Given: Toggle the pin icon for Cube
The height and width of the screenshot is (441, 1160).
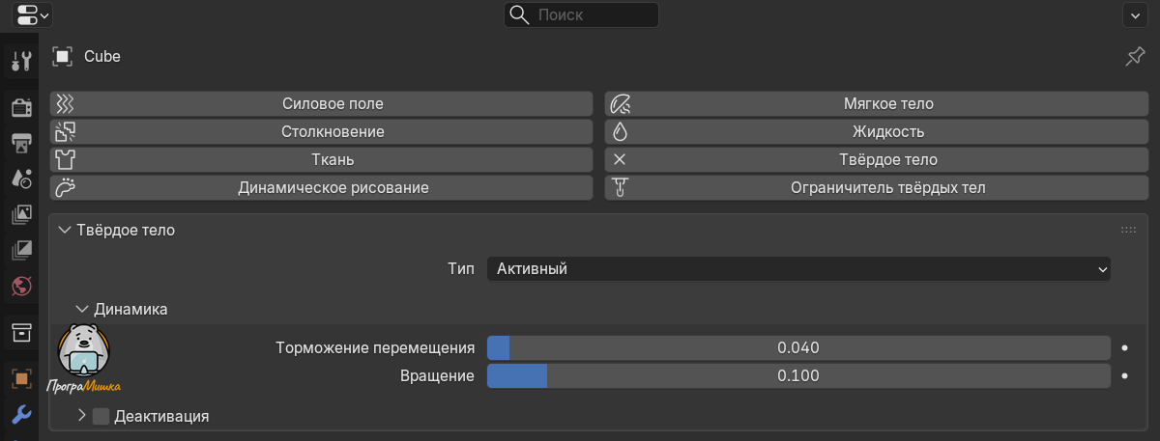Looking at the screenshot, I should tap(1134, 58).
